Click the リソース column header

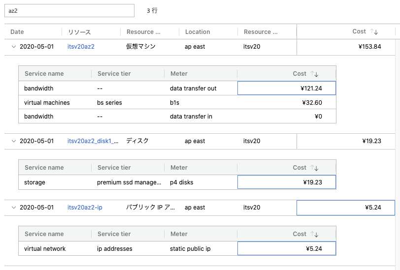click(x=79, y=32)
